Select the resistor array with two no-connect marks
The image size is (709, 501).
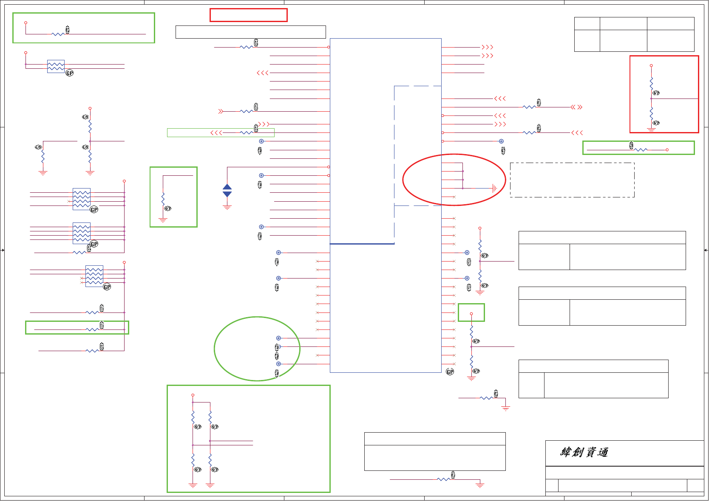pos(94,276)
